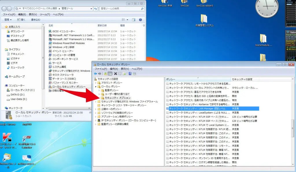Select policy 匿名でアクセスできる共有 row

click(x=212, y=92)
